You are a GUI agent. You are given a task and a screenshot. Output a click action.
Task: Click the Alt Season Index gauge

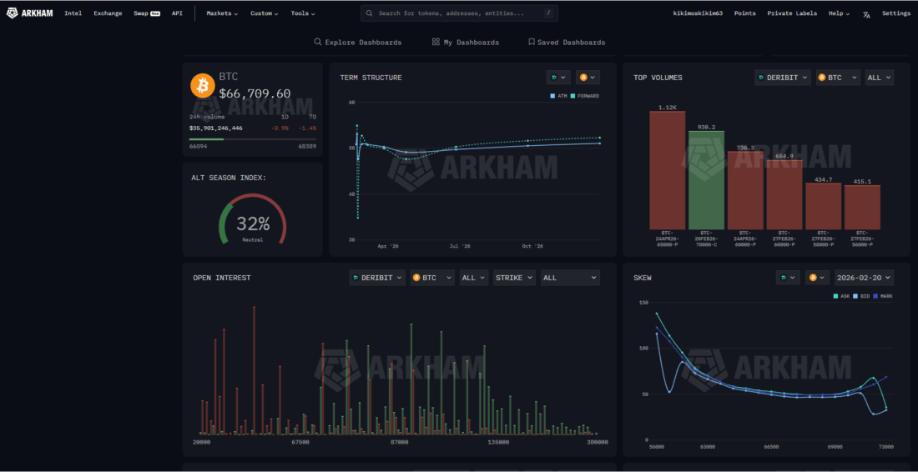pos(252,218)
